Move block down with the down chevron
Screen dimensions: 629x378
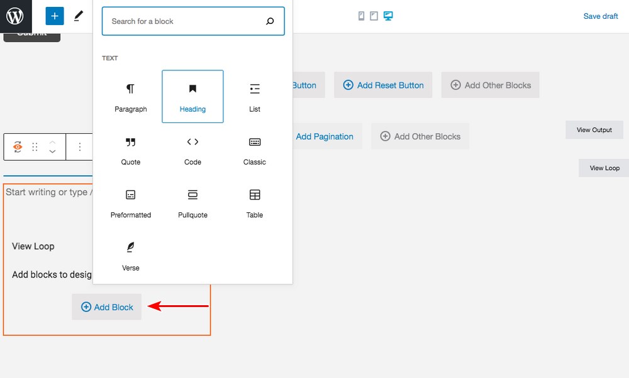click(52, 152)
